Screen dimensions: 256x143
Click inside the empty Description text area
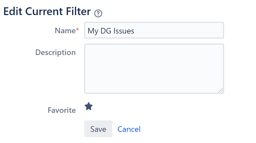pyautogui.click(x=154, y=69)
